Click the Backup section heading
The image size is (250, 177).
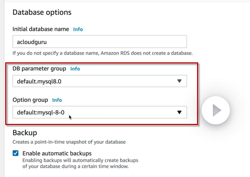click(25, 133)
